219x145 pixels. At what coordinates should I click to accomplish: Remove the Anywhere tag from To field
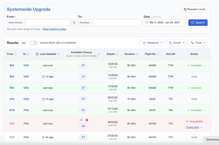91,23
